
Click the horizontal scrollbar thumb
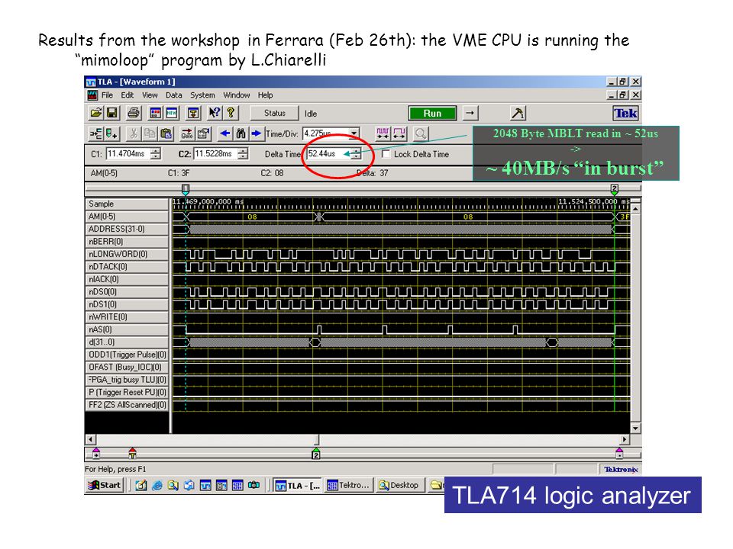316,439
